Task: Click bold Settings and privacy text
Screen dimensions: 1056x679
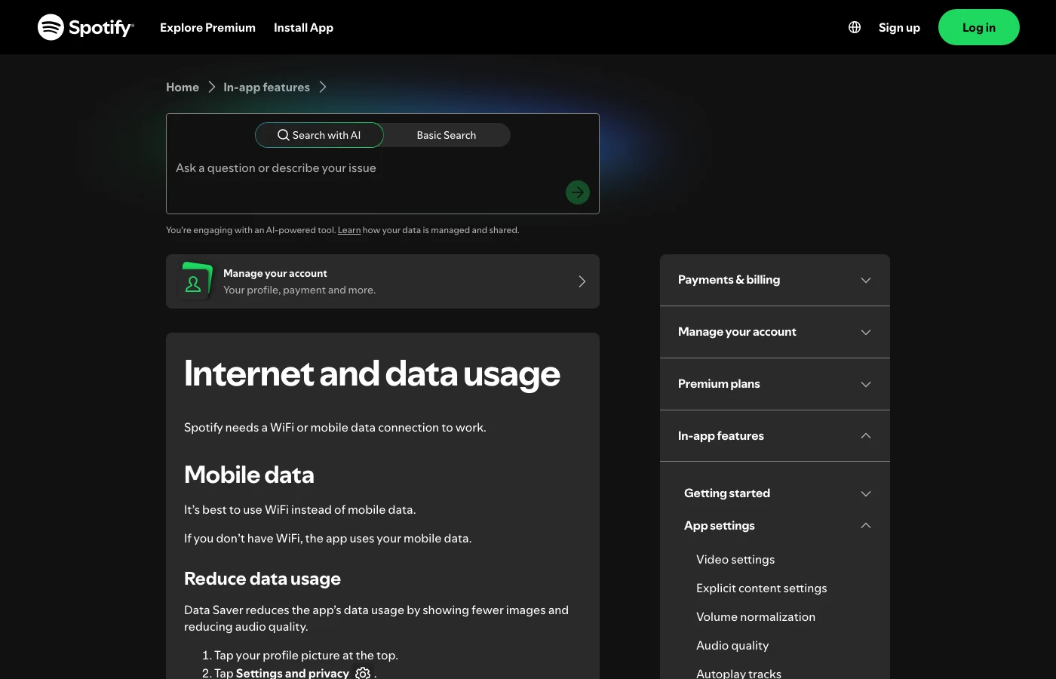Action: coord(293,673)
